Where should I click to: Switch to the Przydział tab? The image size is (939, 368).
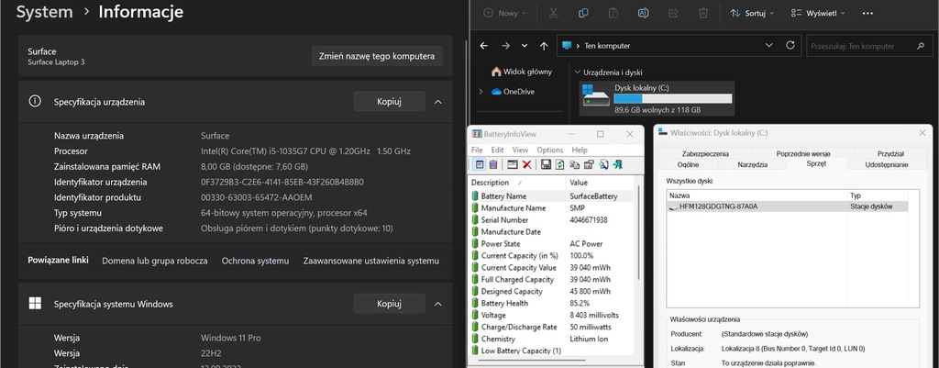[x=890, y=153]
